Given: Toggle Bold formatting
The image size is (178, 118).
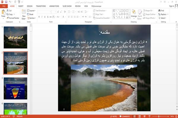Looking at the screenshot, I should (x=39, y=17).
